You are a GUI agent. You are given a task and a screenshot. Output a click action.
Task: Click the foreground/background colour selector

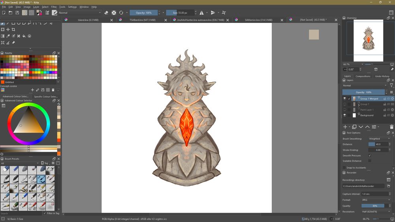(x=39, y=13)
